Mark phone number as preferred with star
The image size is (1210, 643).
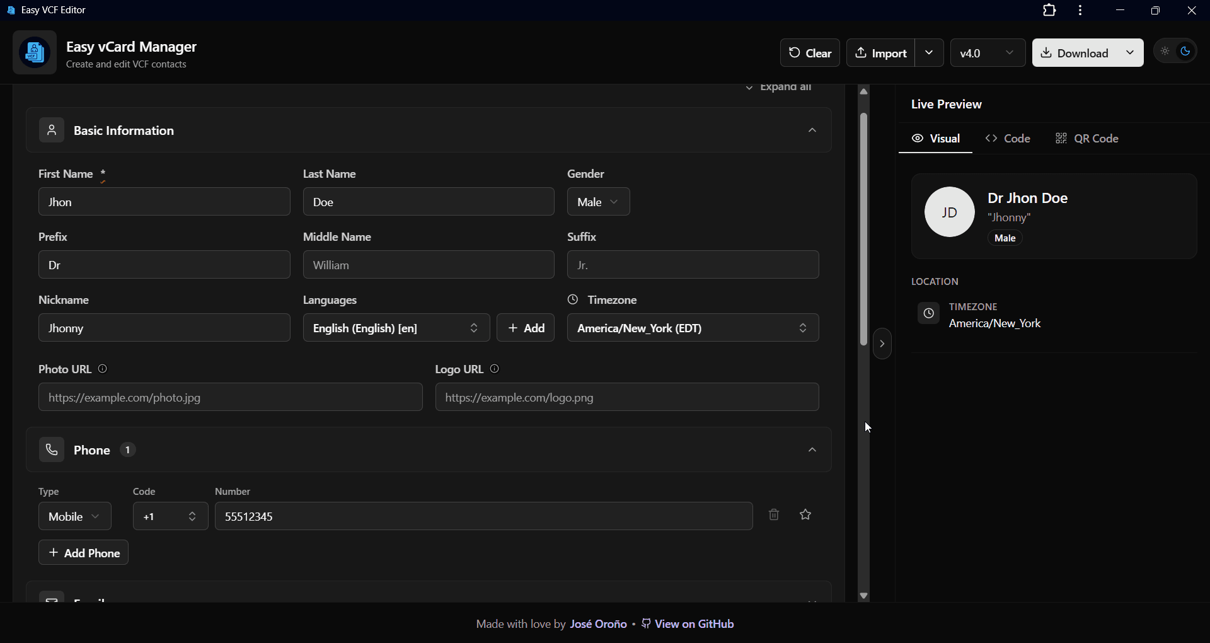click(806, 515)
